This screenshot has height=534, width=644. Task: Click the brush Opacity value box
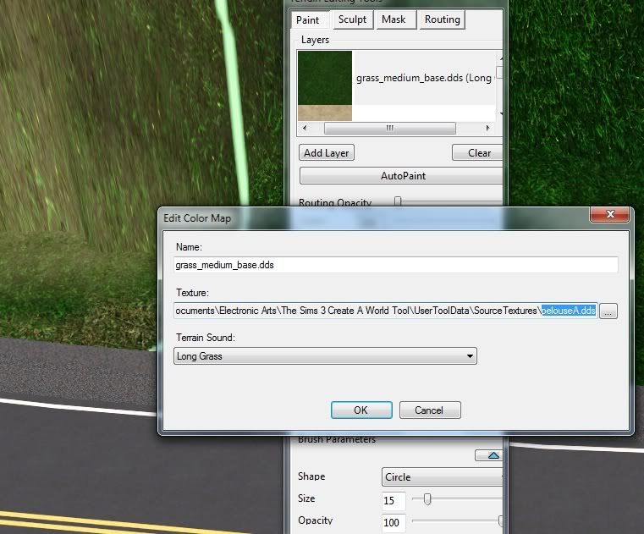394,522
